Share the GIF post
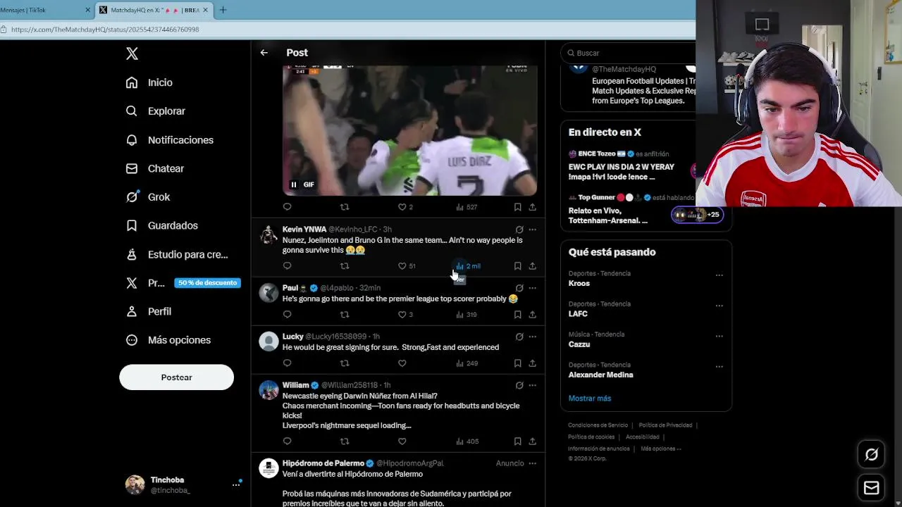 click(532, 207)
